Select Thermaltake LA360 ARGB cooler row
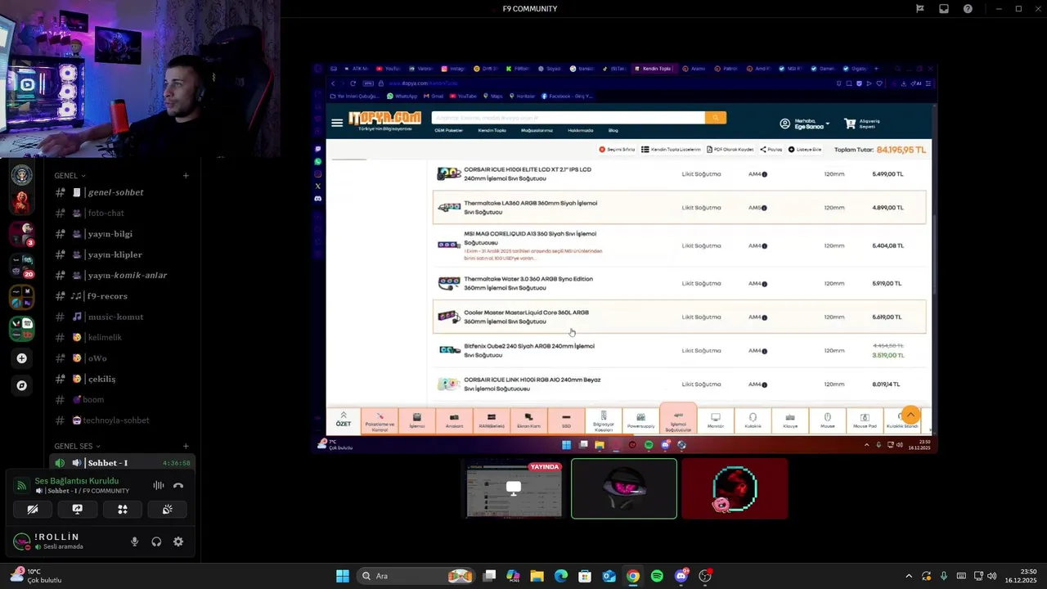The width and height of the screenshot is (1047, 589). (679, 208)
